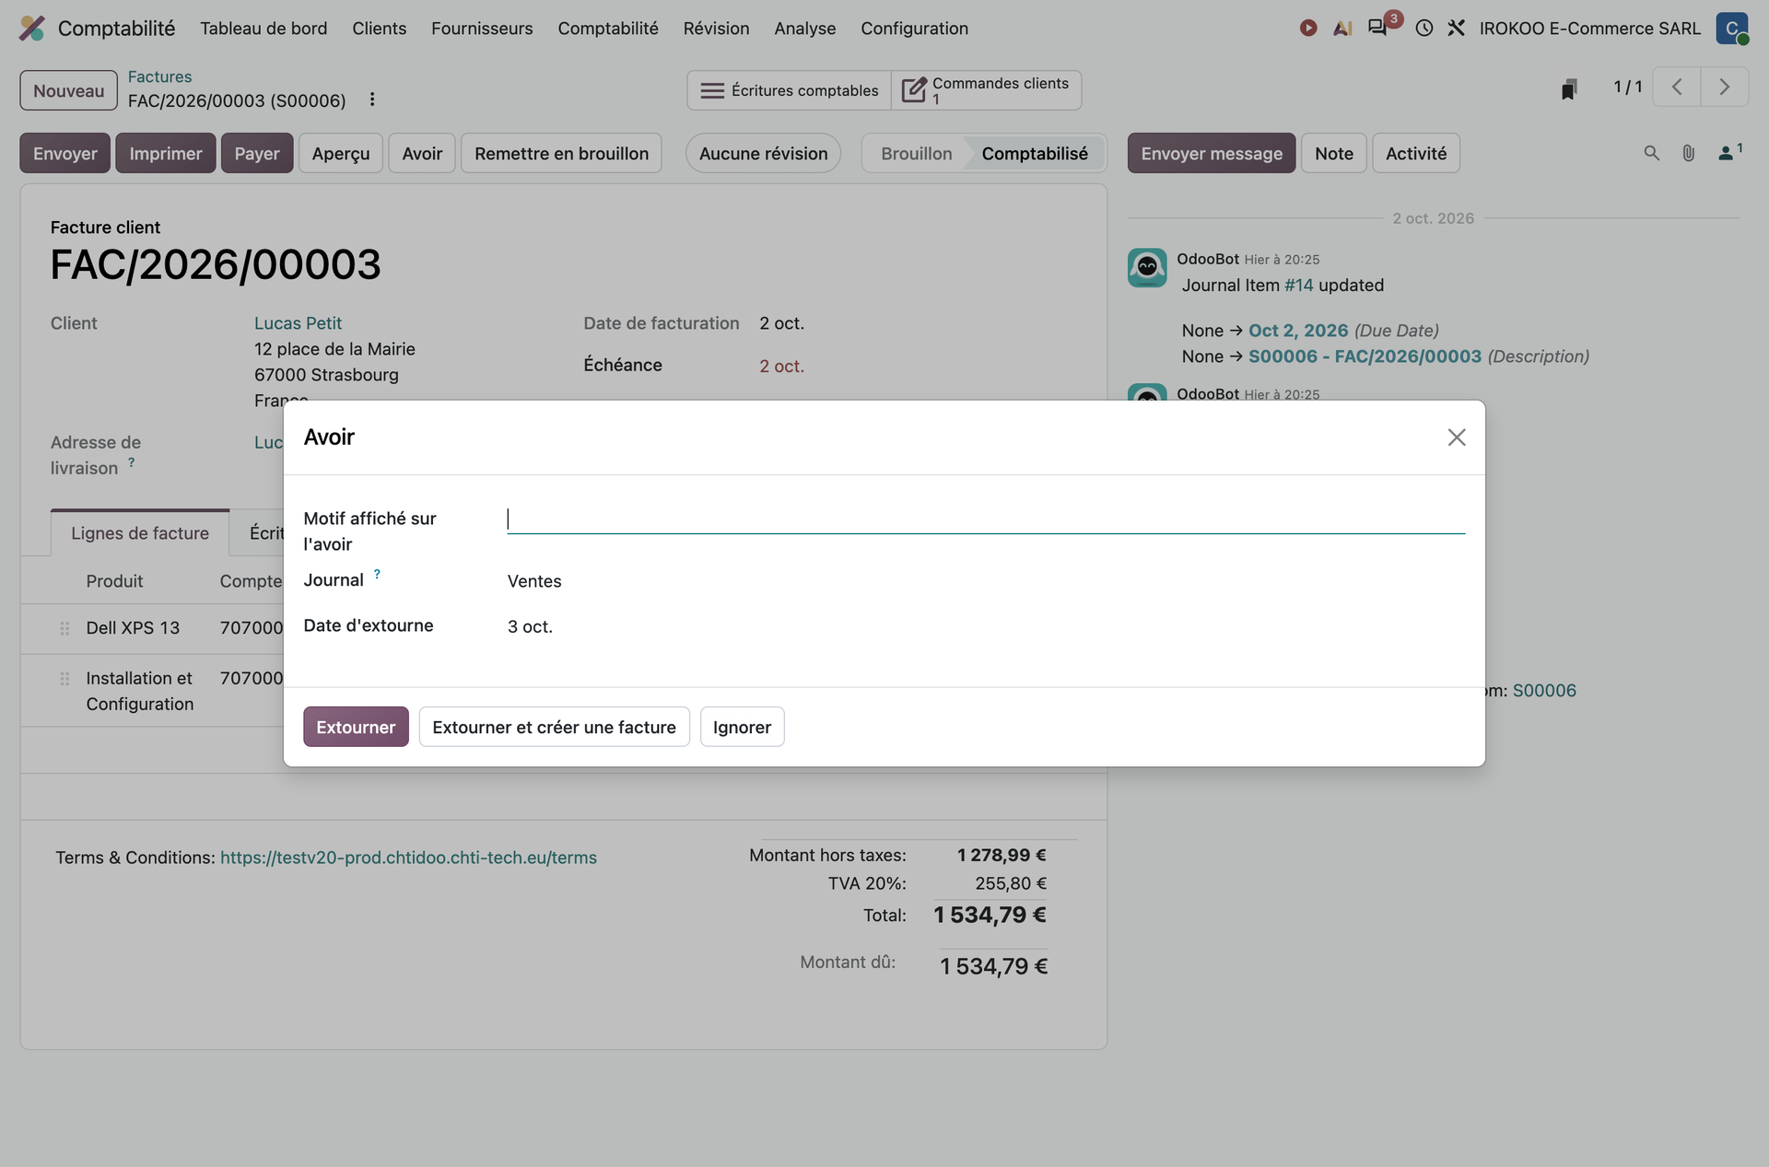Open the AI assistant icon in the top bar
Viewport: 1769px width, 1167px height.
click(1342, 29)
